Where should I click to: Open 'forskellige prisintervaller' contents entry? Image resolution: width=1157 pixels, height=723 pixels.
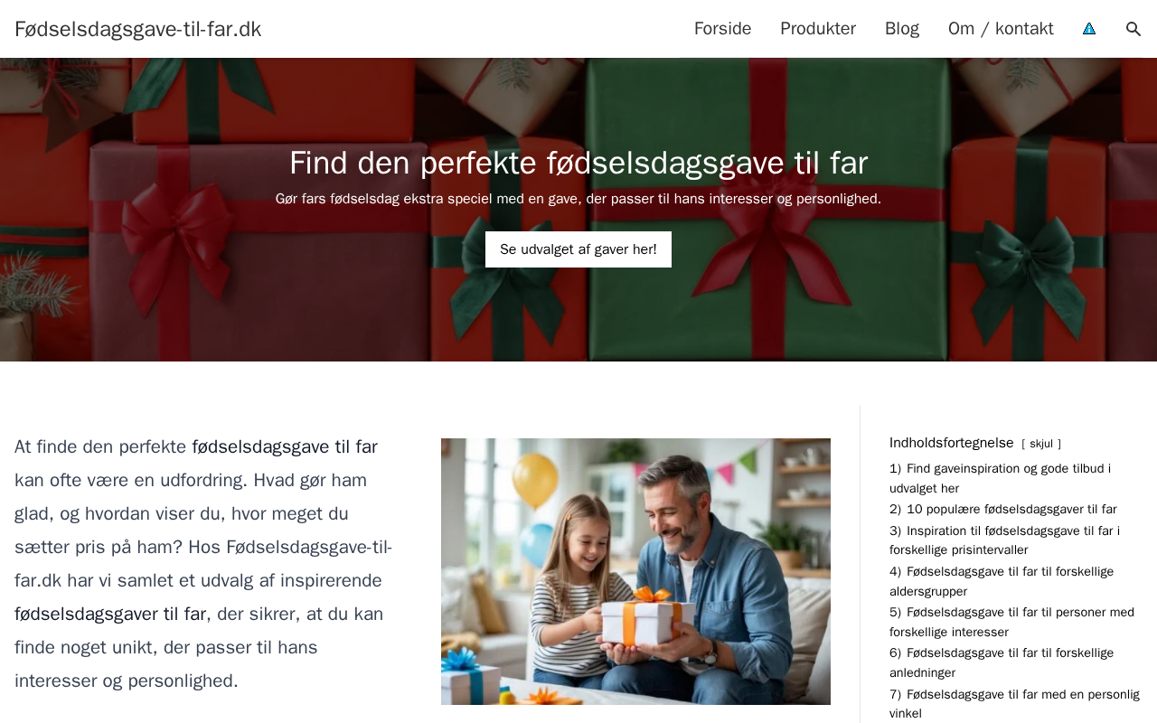point(1004,540)
